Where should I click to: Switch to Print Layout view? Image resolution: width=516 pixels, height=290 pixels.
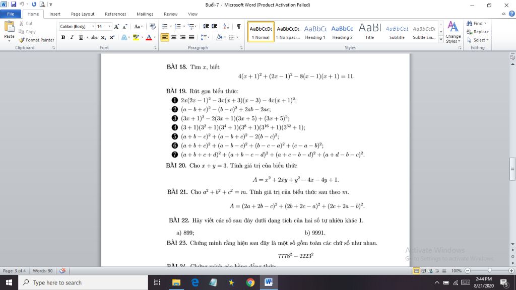click(416, 271)
